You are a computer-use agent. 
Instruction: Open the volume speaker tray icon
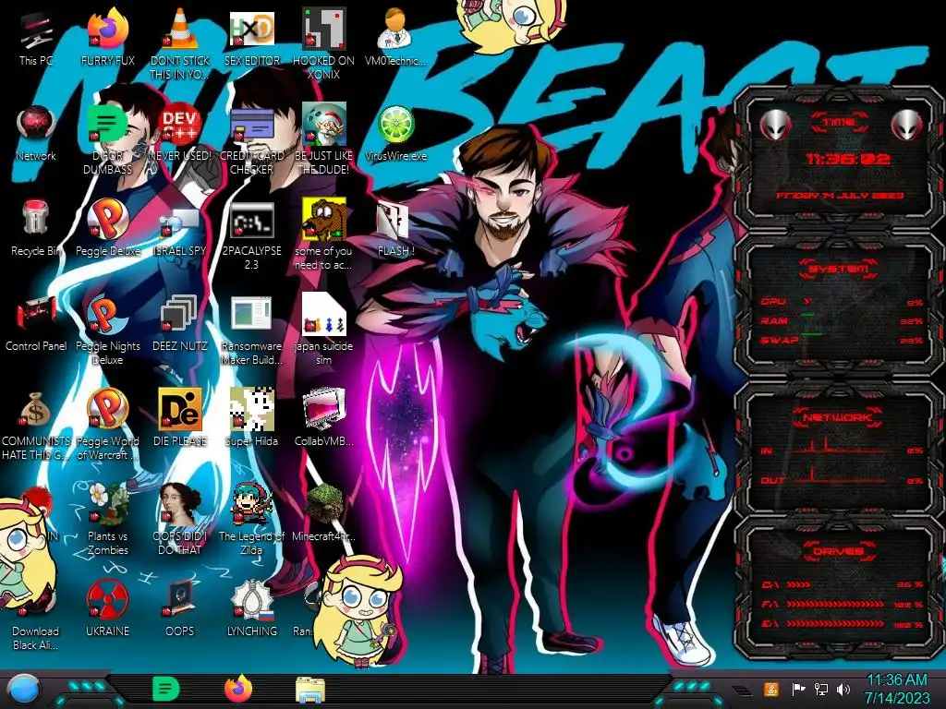843,689
